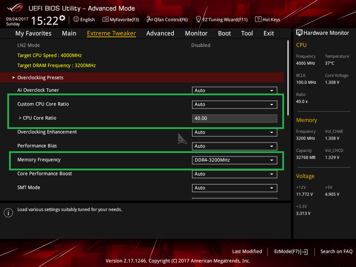Viewport: 356px width, 267px height.
Task: Open the Memory Frequency dropdown
Action: point(235,160)
